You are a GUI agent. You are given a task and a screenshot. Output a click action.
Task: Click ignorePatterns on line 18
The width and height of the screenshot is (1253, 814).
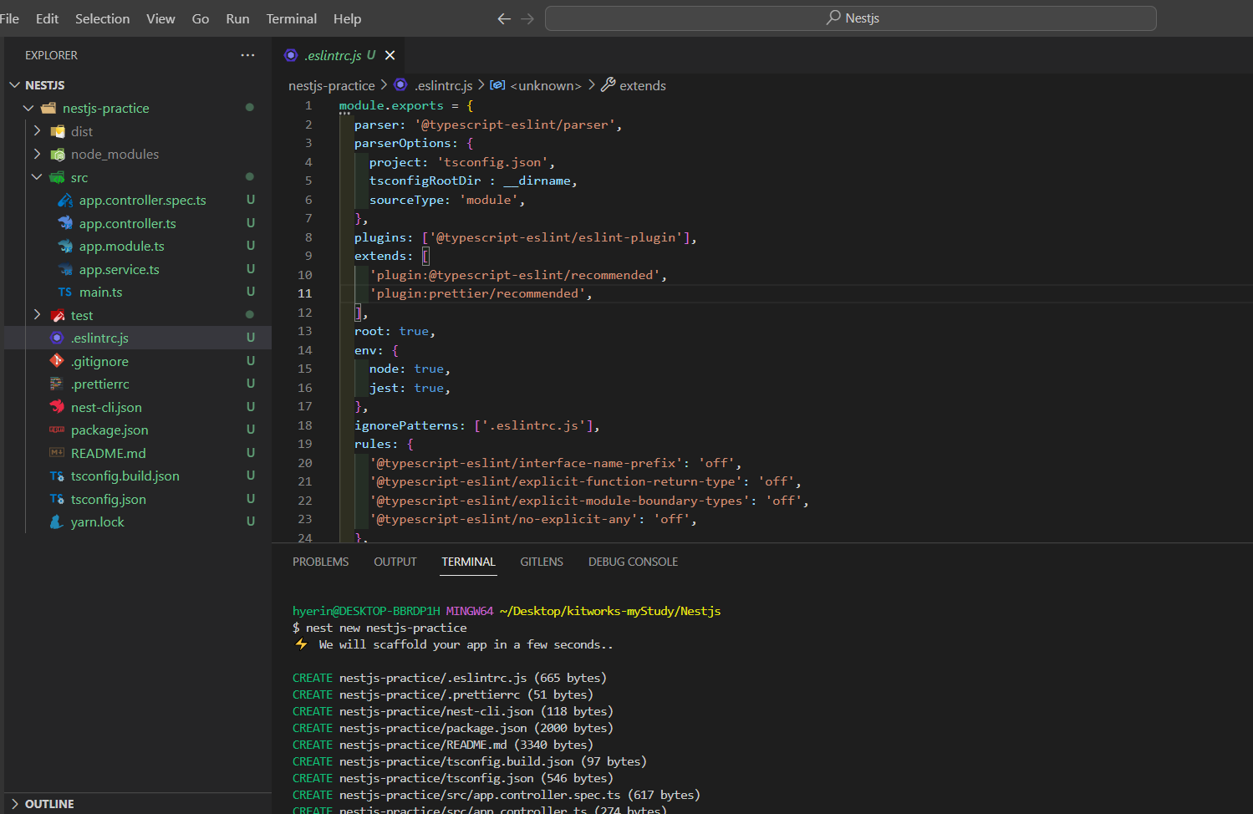(x=406, y=425)
